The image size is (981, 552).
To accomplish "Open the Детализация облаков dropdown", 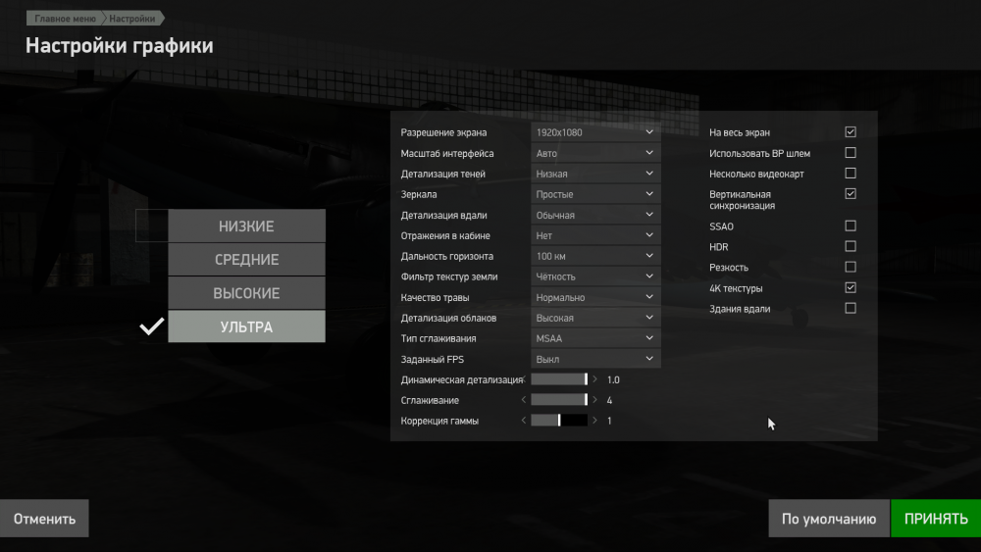I will click(595, 318).
